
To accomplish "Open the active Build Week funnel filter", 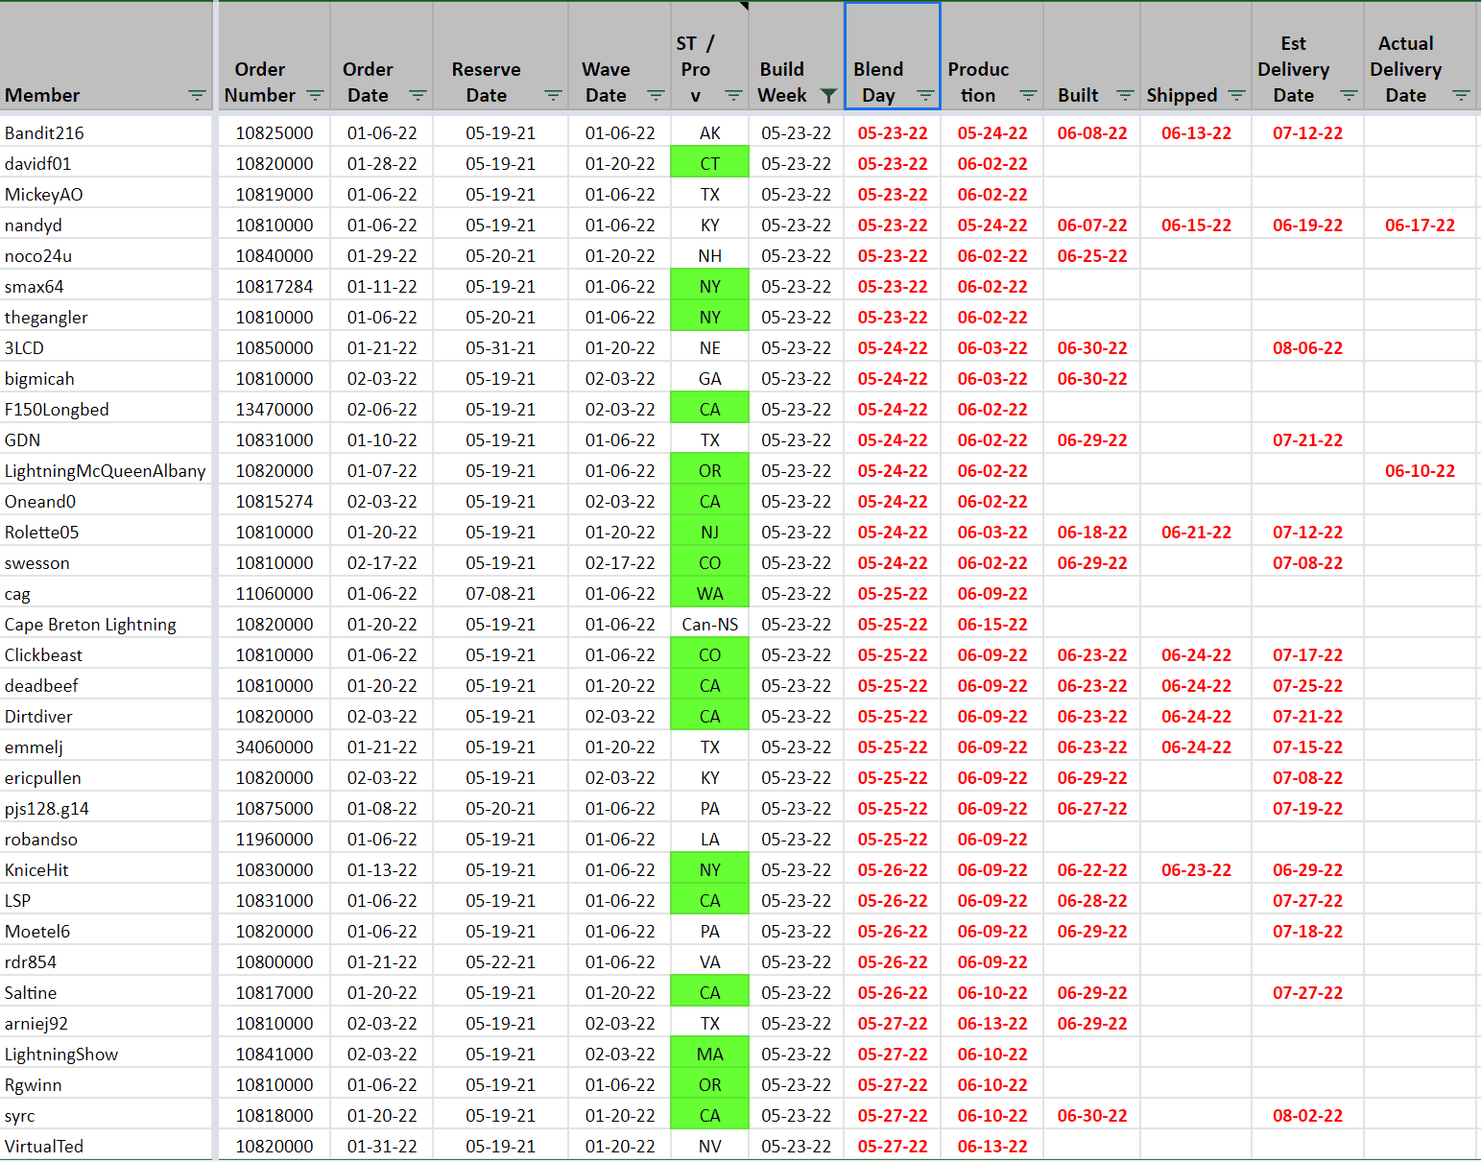I will click(828, 96).
